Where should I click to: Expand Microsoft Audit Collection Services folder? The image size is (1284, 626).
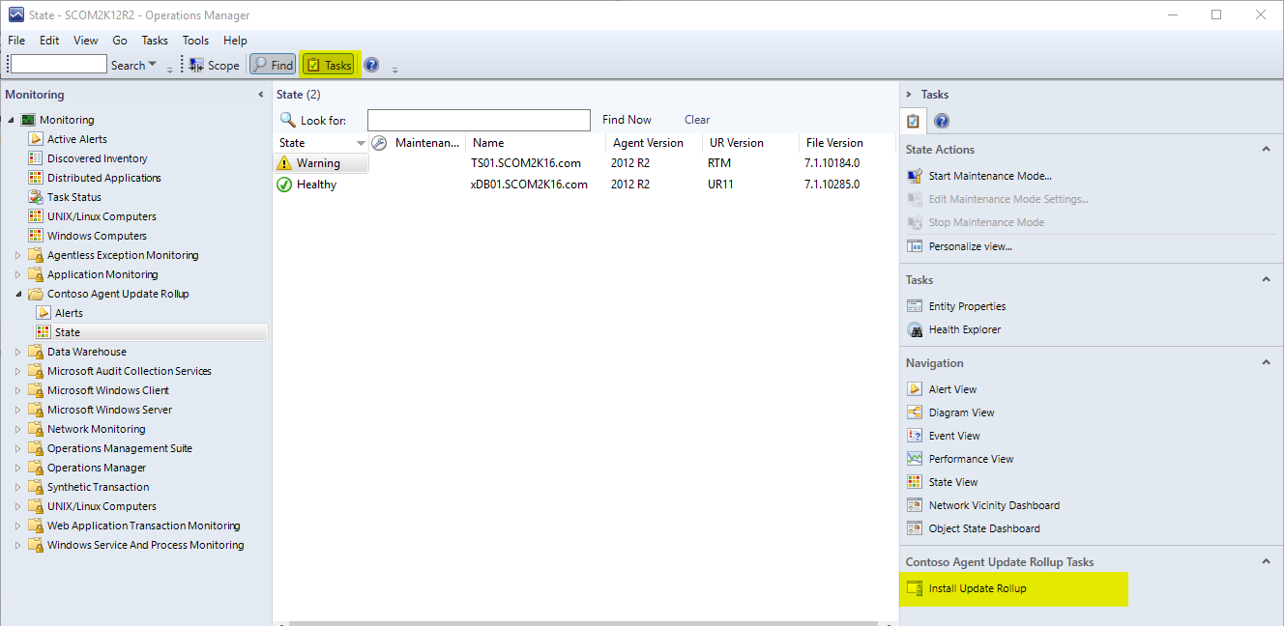pos(17,371)
